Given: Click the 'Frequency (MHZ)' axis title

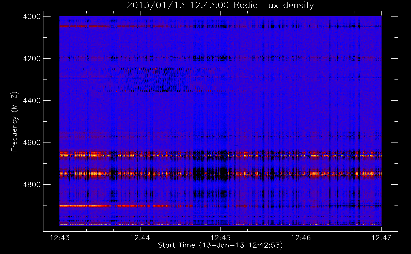Looking at the screenshot, I should point(15,122).
